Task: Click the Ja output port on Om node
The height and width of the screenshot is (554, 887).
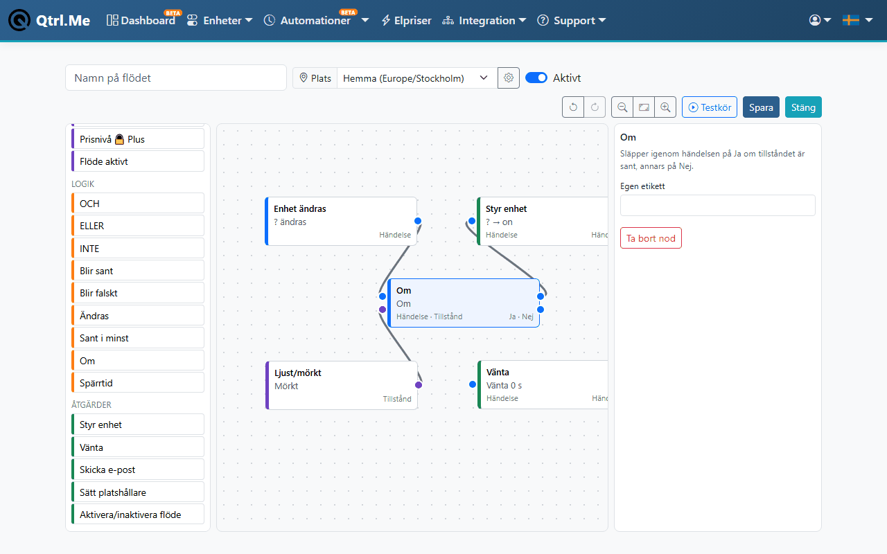Action: (x=541, y=296)
